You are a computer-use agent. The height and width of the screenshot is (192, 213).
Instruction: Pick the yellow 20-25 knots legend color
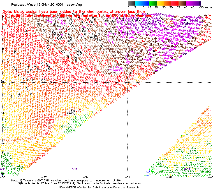pyautogui.click(x=160, y=3)
